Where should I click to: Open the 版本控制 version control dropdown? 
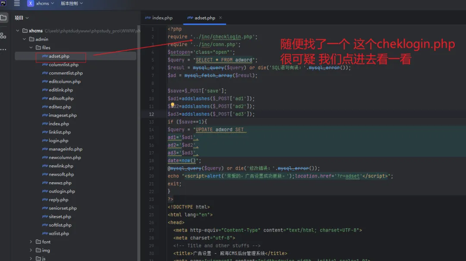[72, 3]
